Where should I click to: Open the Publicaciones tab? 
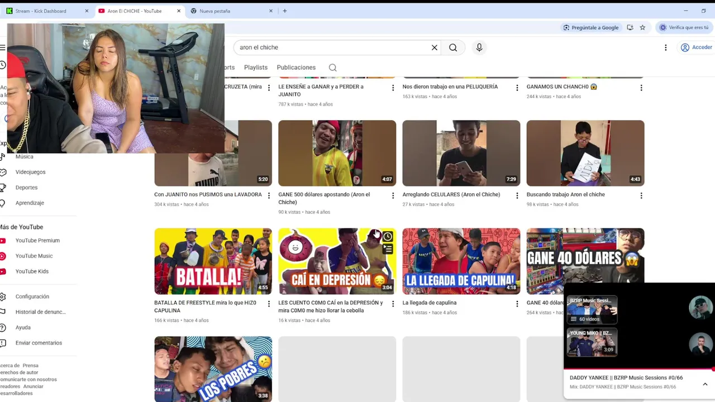296,68
